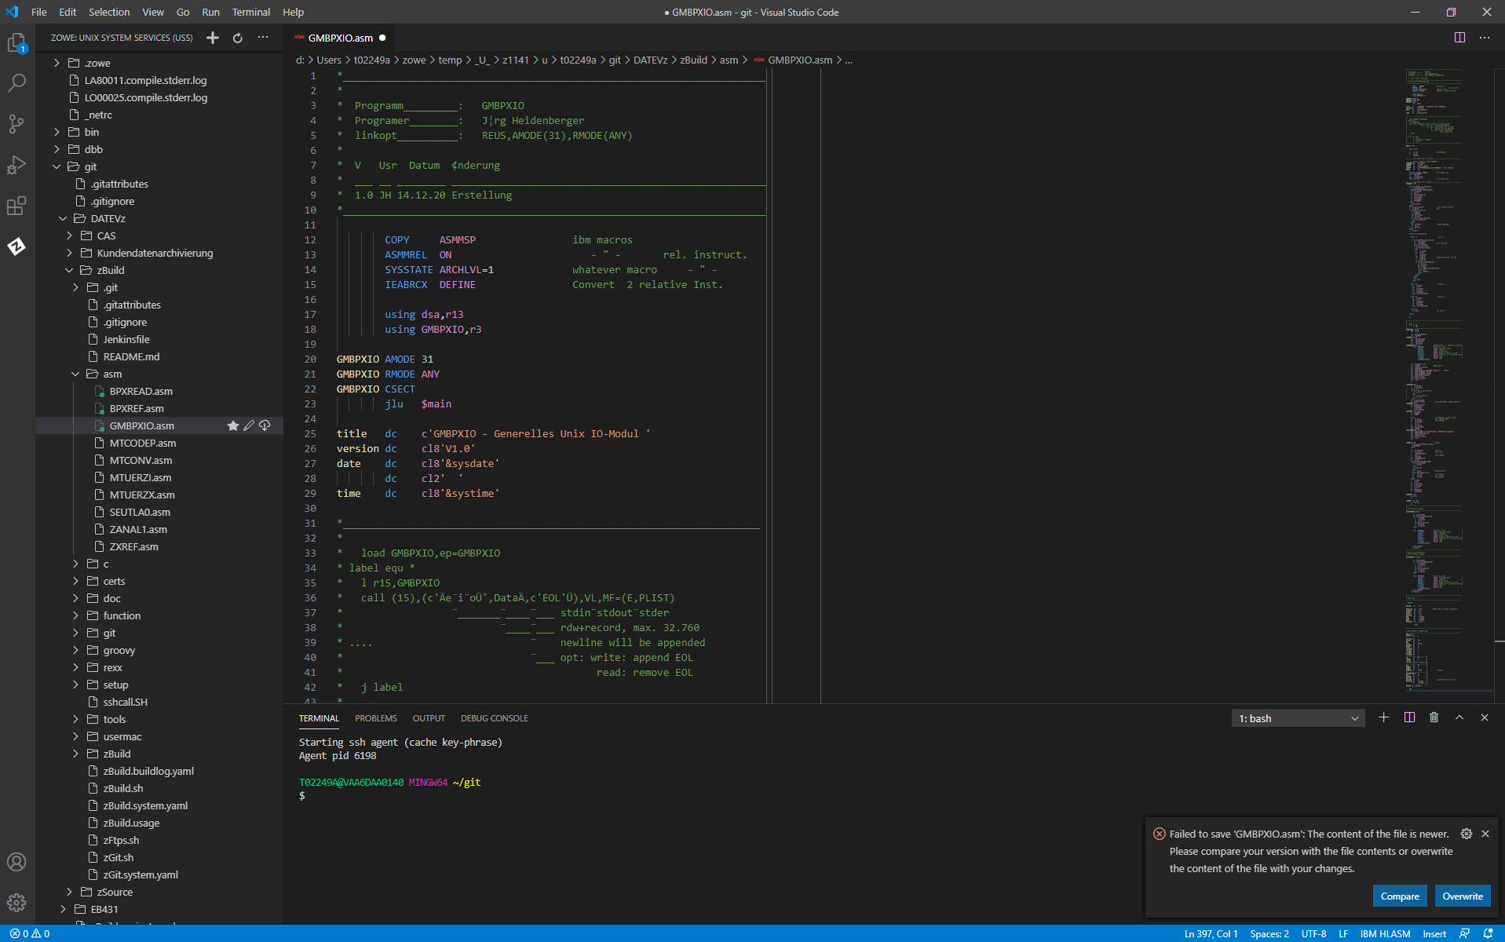Select the GMBPXIO.asm editor tab

(x=340, y=38)
